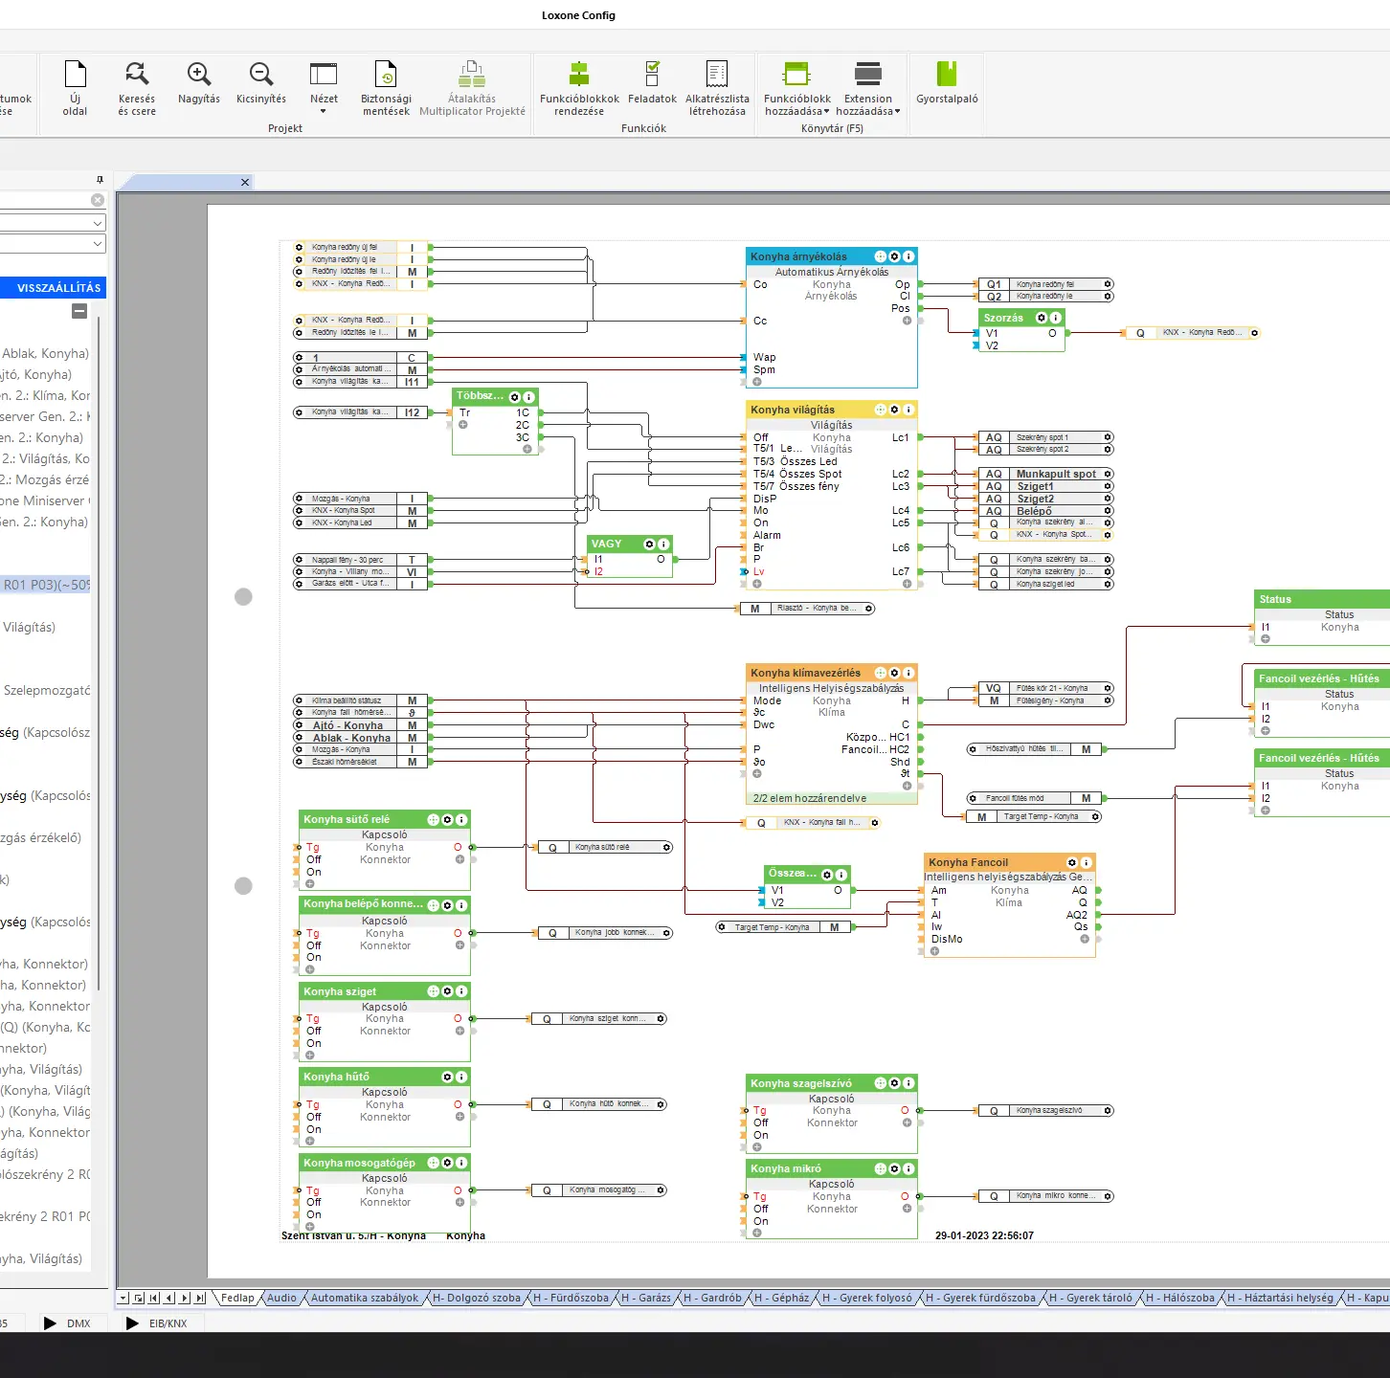Select 'Szelepmozgató' entry in left list
The image size is (1390, 1378).
[46, 690]
